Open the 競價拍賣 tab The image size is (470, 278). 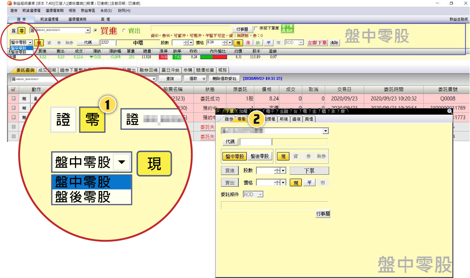point(205,70)
